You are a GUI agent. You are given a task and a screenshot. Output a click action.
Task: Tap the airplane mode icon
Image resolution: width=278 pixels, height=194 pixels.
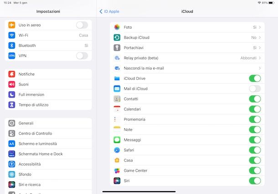pyautogui.click(x=12, y=25)
